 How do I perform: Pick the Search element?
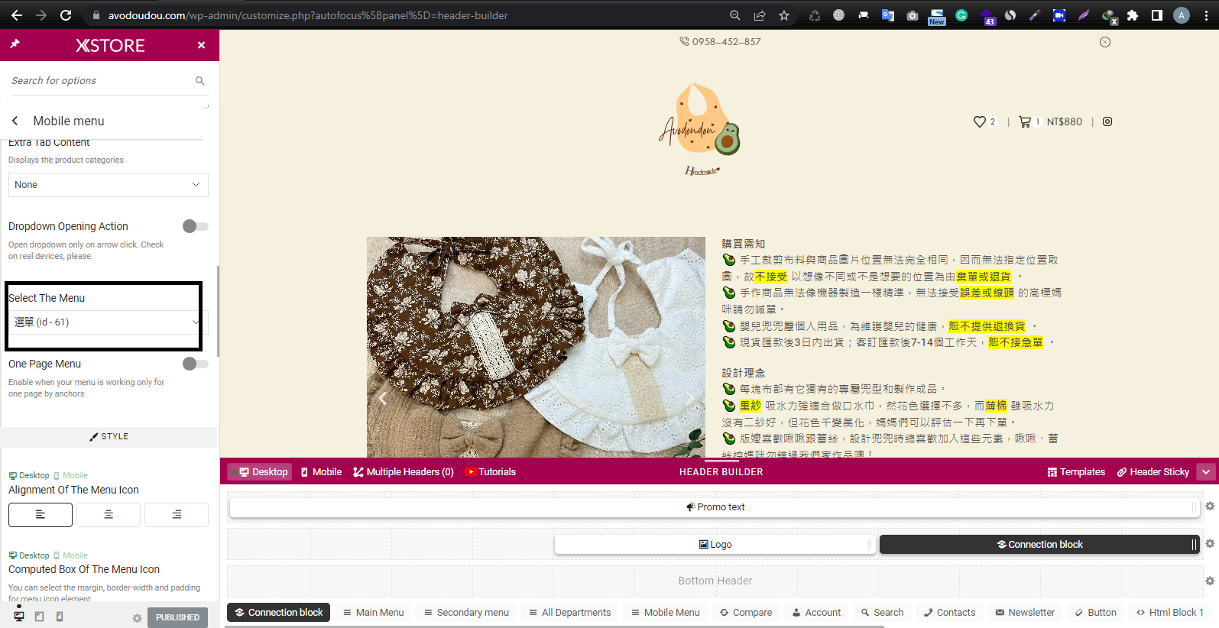[x=883, y=613]
